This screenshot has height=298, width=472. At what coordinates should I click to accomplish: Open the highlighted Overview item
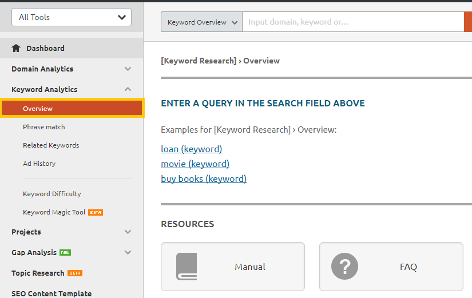pyautogui.click(x=72, y=108)
